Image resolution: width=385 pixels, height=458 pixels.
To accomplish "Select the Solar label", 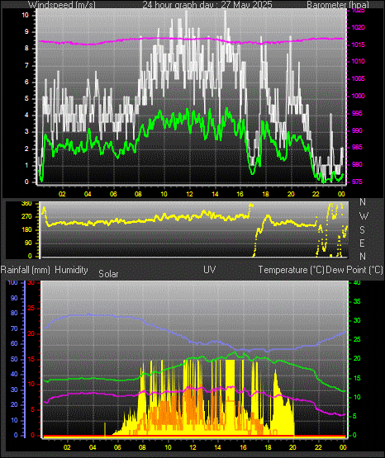I will coord(108,274).
